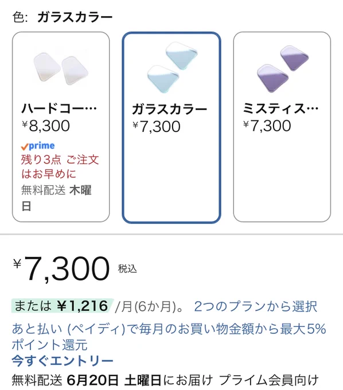Viewport: 343px width, 390px height.
Task: Open the 2つのプランから選択 link
Action: pyautogui.click(x=255, y=306)
